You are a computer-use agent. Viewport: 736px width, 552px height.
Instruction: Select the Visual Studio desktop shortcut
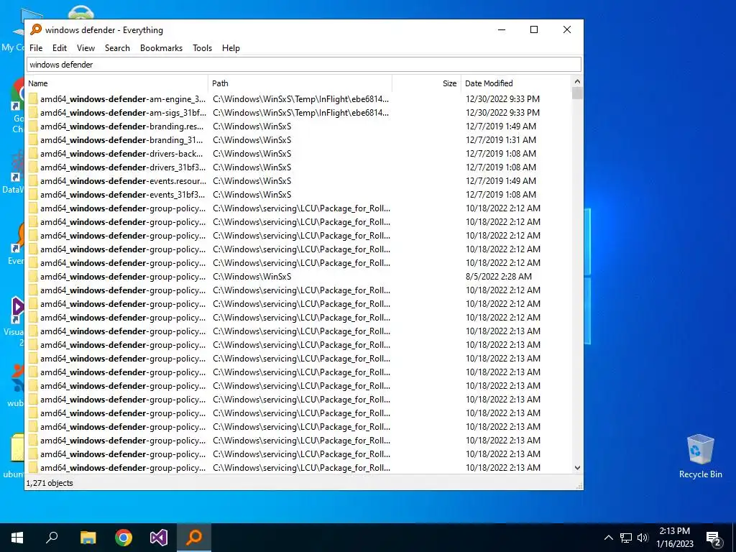[14, 321]
